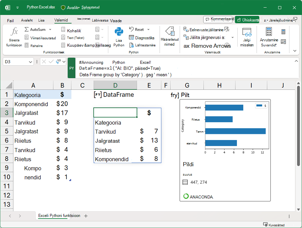This screenshot has height=228, width=302.
Task: Click the Avalik sensitivity shield label
Action: [x=70, y=7]
